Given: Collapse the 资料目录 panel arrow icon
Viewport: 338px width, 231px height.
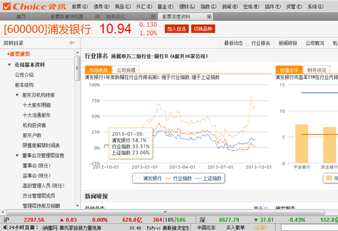Looking at the screenshot, I should pyautogui.click(x=72, y=43).
